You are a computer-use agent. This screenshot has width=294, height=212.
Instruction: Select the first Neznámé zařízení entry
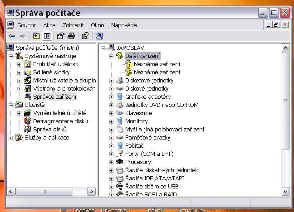157,64
